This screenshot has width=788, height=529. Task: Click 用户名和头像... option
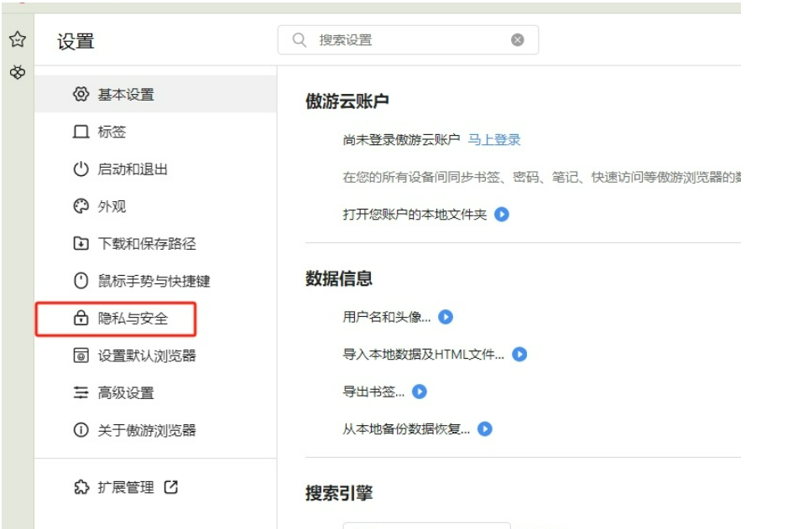387,317
